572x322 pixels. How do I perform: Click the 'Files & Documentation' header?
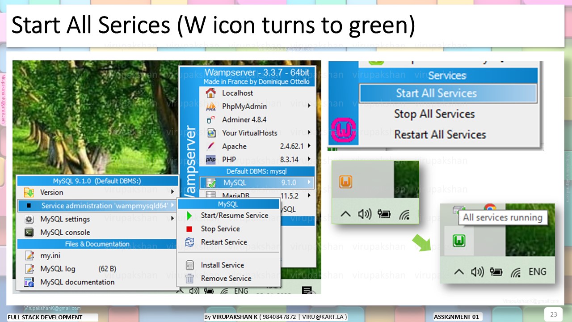coord(97,244)
